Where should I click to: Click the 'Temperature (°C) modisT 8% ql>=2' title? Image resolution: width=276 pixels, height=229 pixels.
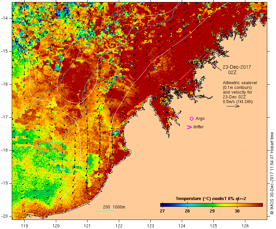click(211, 199)
